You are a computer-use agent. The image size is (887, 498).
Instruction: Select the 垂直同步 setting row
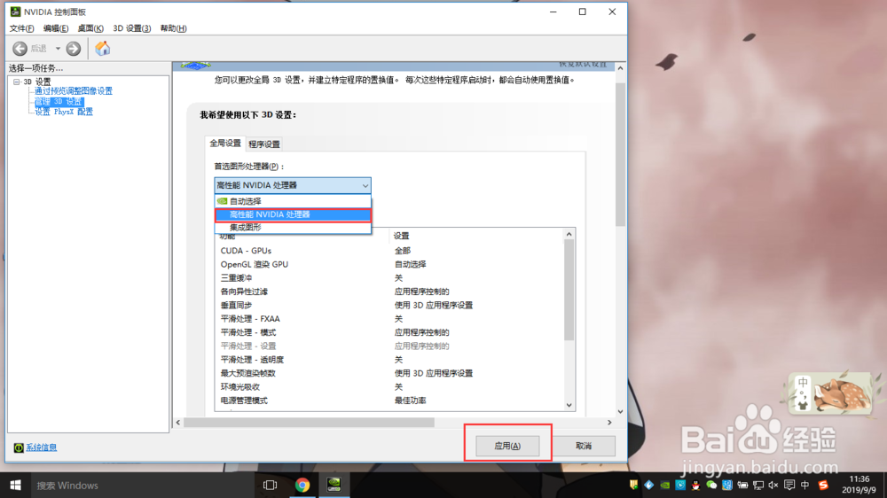pos(389,305)
